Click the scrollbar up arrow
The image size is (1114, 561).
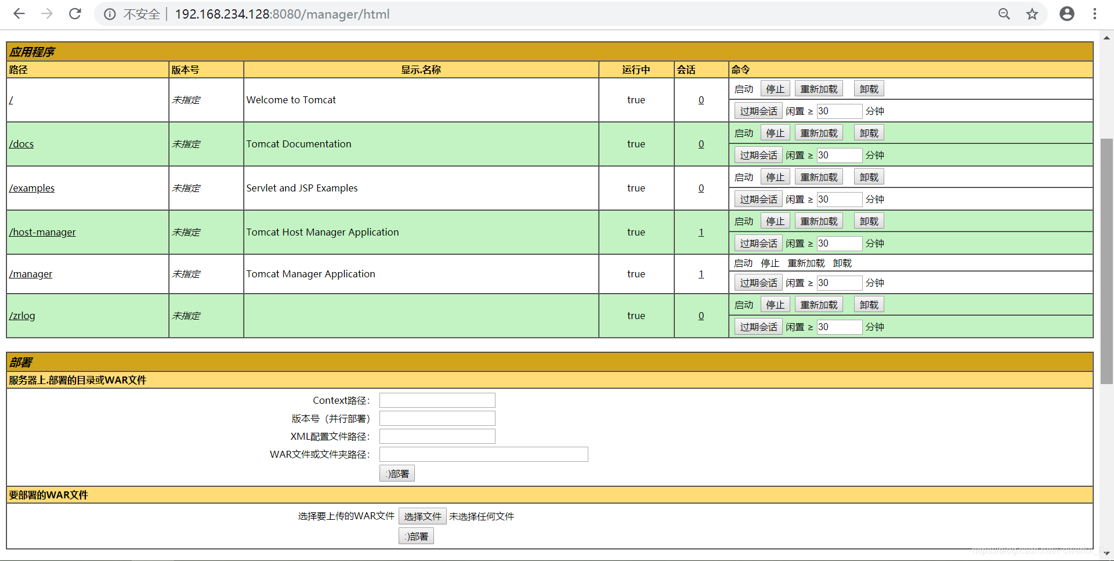(x=1106, y=37)
